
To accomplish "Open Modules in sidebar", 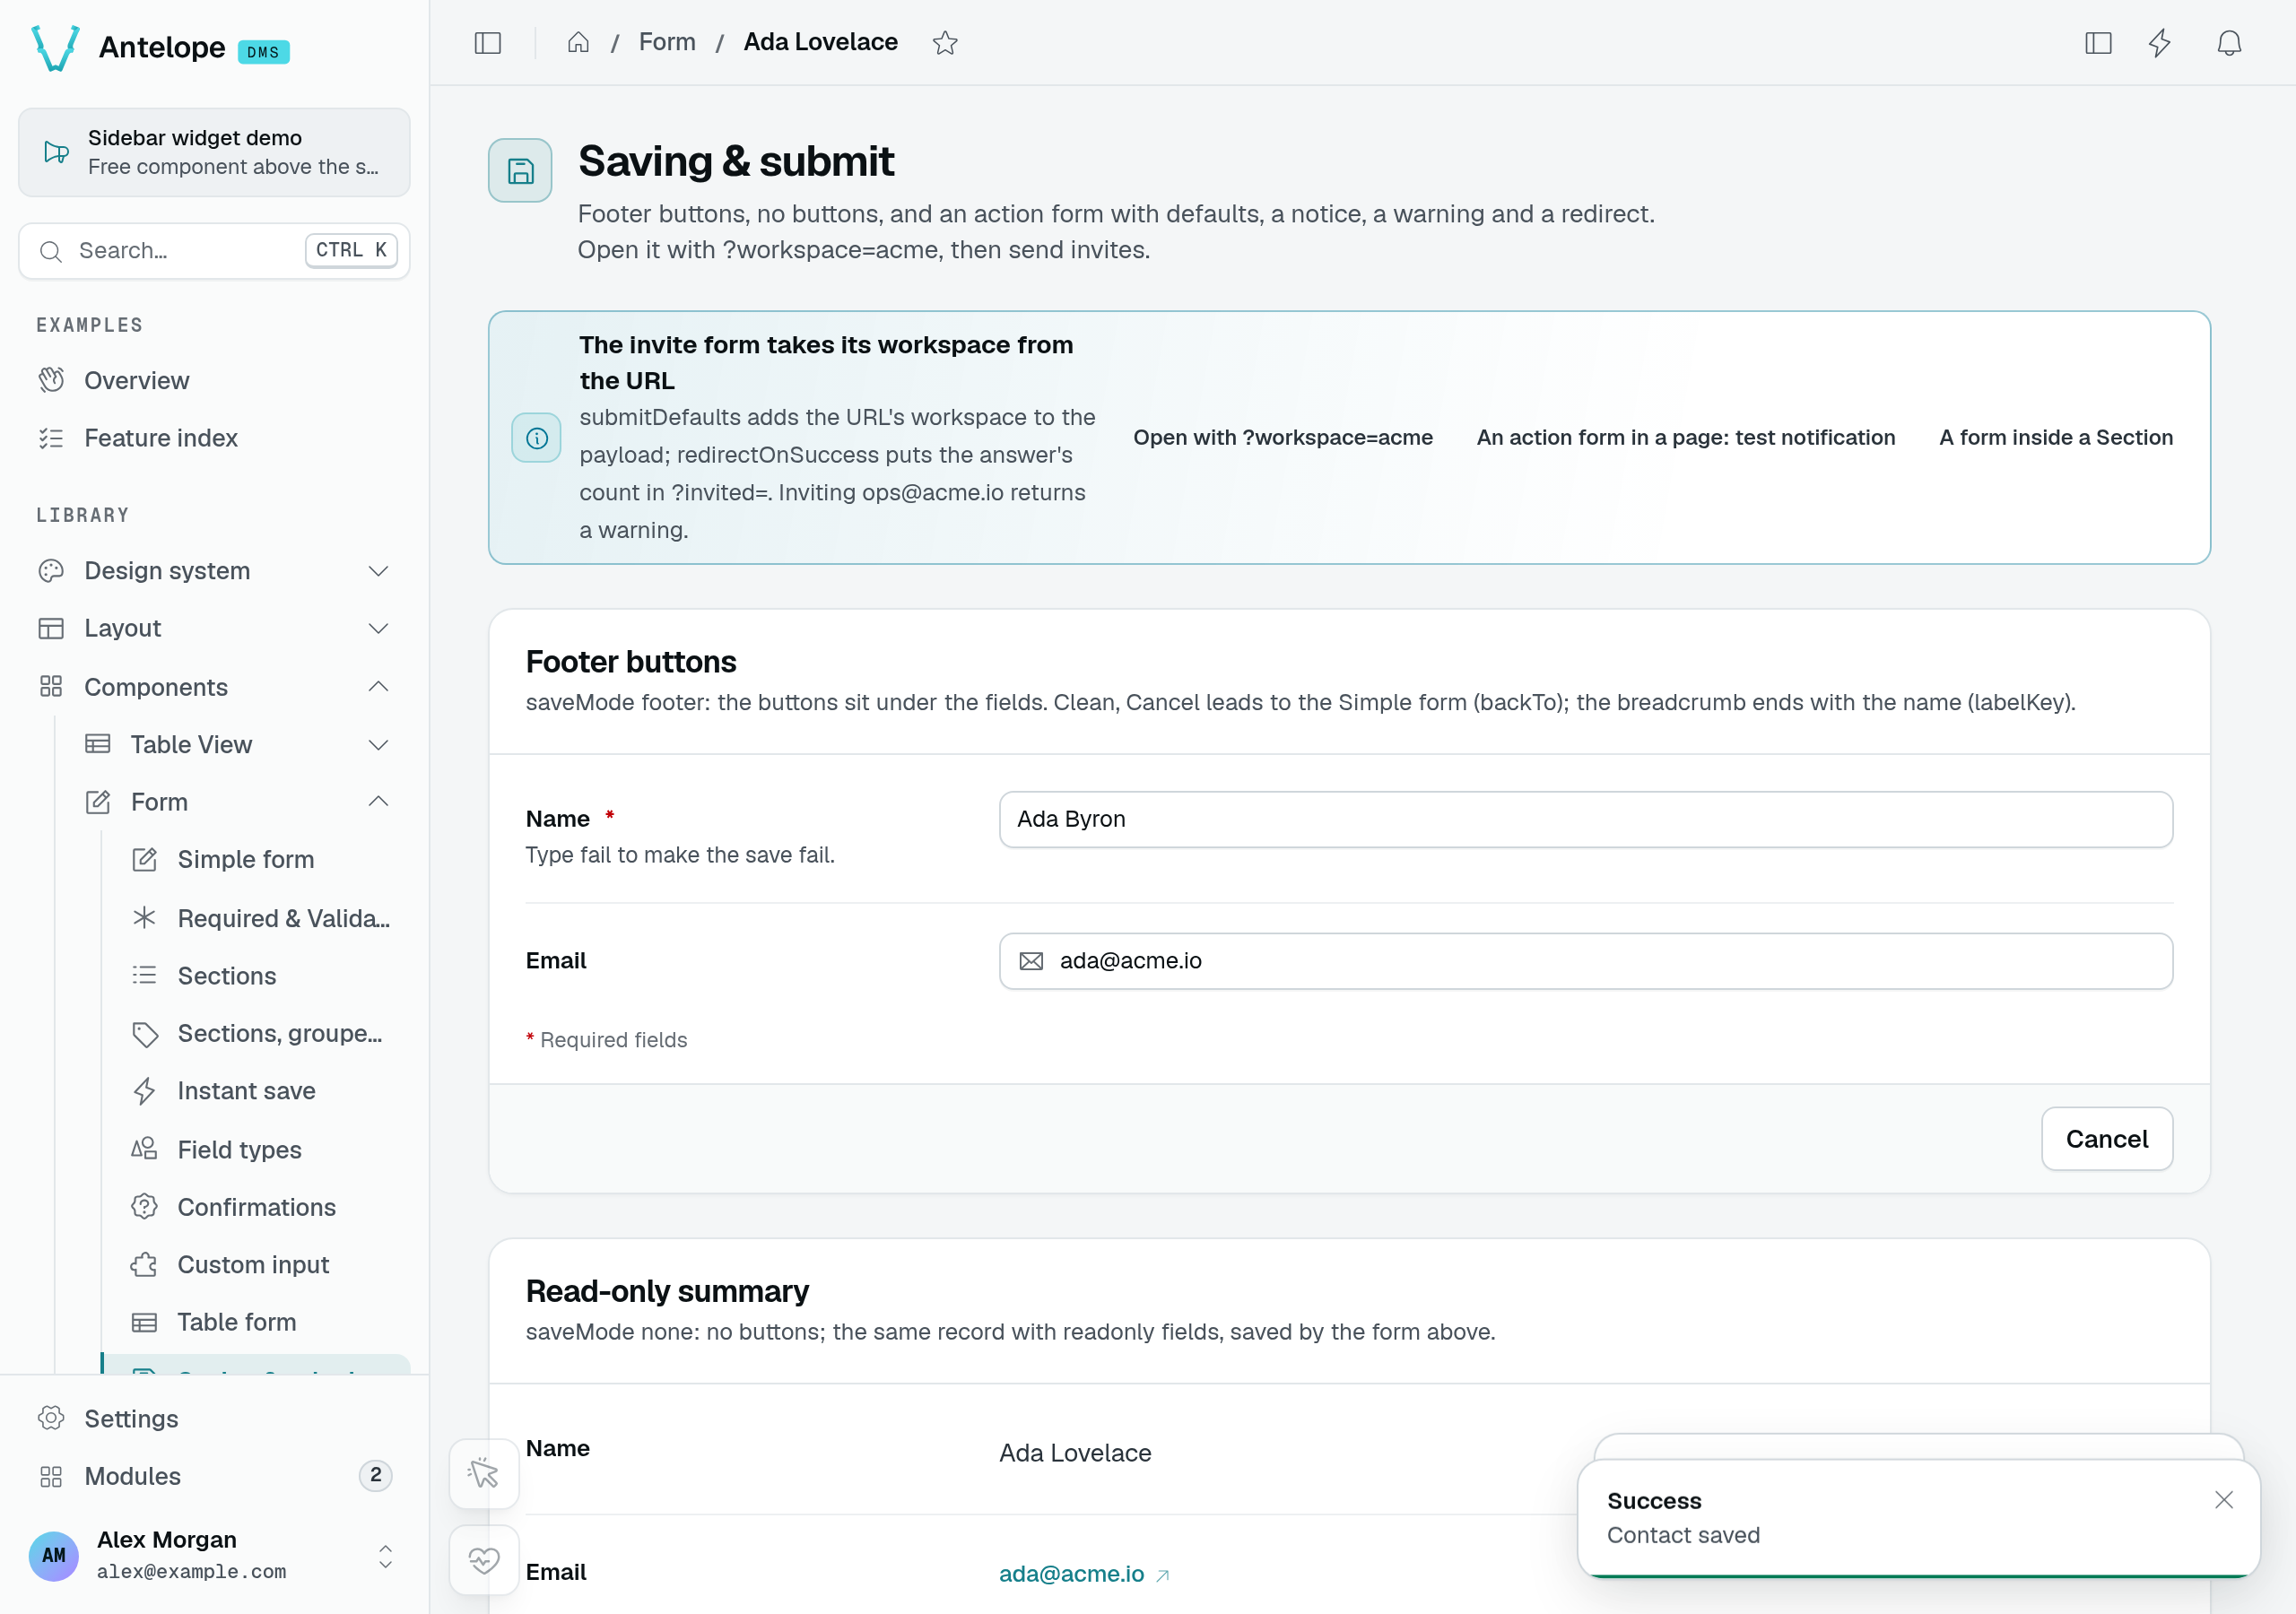I will [214, 1476].
